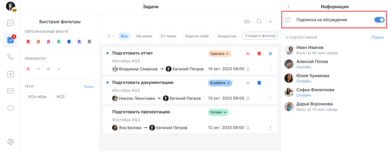The image size is (388, 151).
Task: Click the Создать фильтр button
Action: pyautogui.click(x=260, y=36)
